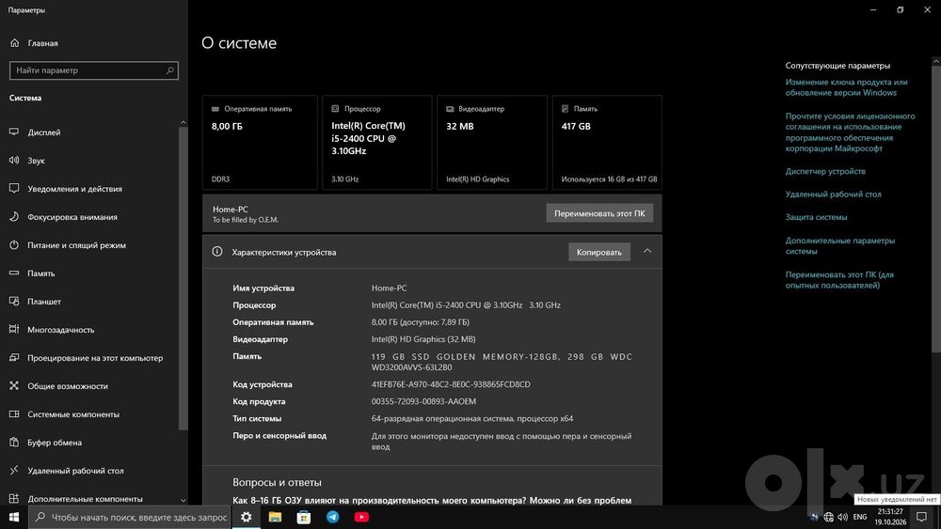Open Диспетчер устройств link
This screenshot has width=941, height=529.
coord(825,171)
